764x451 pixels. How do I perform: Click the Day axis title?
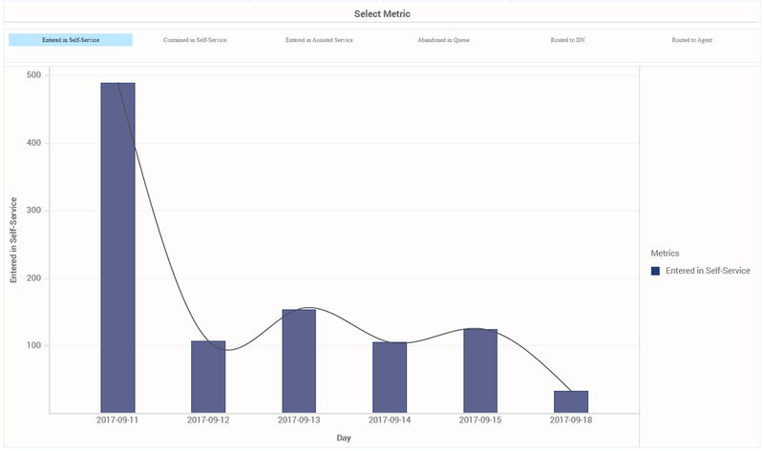pyautogui.click(x=345, y=438)
